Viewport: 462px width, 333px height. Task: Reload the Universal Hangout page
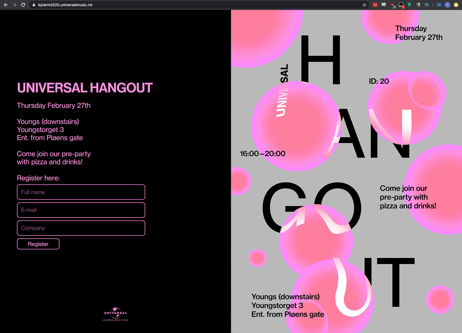pos(23,5)
